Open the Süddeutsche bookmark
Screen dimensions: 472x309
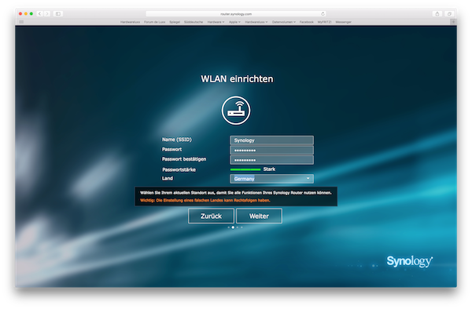[x=194, y=22]
